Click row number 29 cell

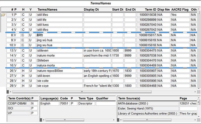10,86
